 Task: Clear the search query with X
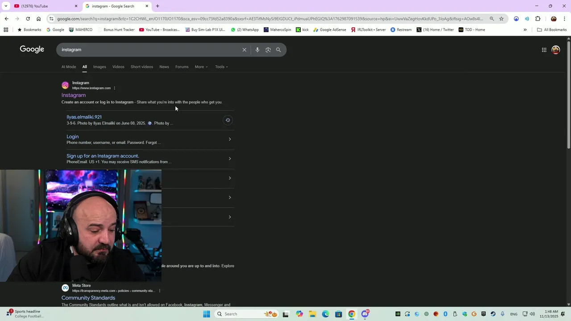coord(244,50)
